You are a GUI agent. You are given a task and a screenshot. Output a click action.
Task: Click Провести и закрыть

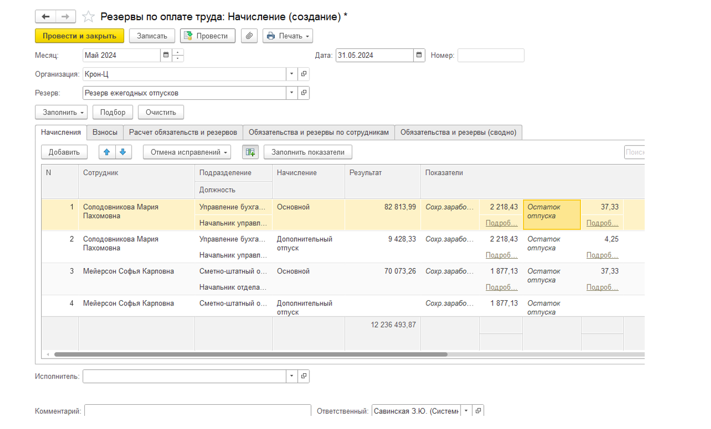pyautogui.click(x=79, y=36)
